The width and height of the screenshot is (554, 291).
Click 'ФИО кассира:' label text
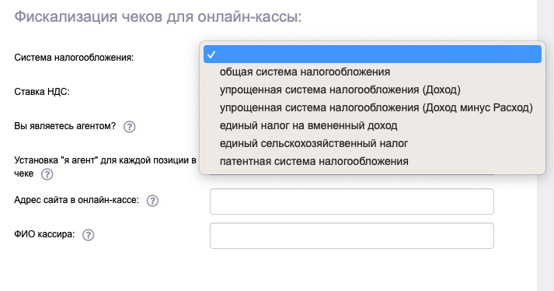[44, 234]
